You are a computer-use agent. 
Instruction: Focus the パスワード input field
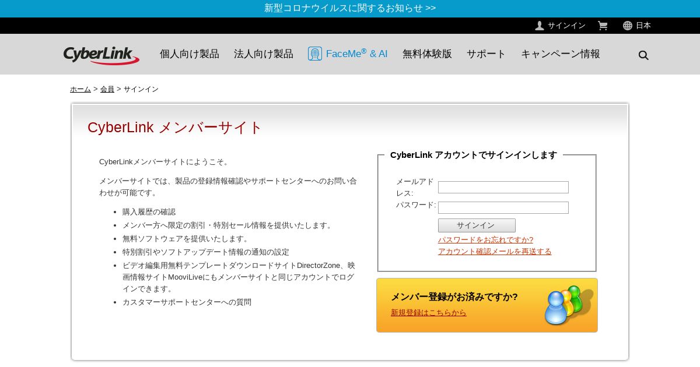503,207
